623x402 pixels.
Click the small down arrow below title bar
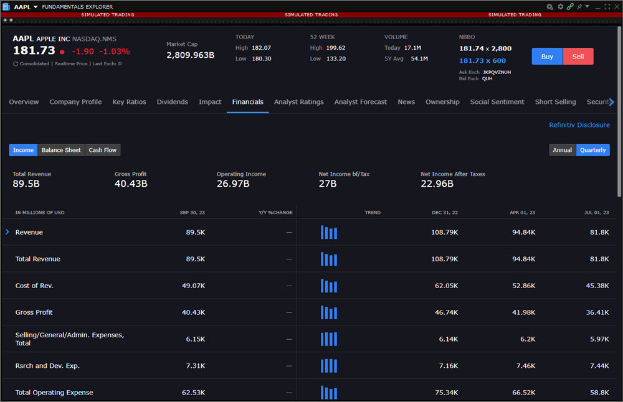pyautogui.click(x=11, y=20)
